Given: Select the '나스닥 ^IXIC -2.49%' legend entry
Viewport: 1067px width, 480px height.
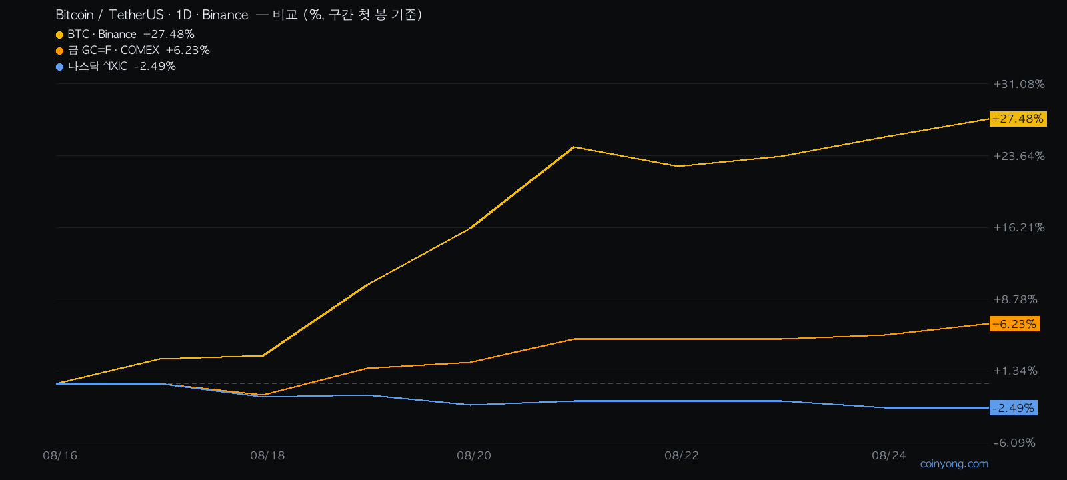Looking at the screenshot, I should coord(116,66).
